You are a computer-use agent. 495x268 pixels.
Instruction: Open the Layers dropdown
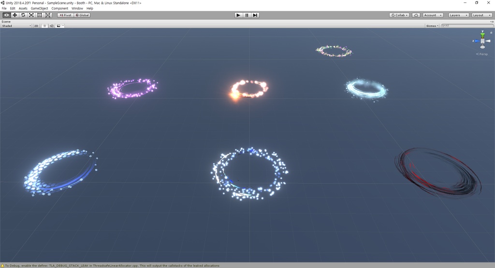tap(458, 15)
